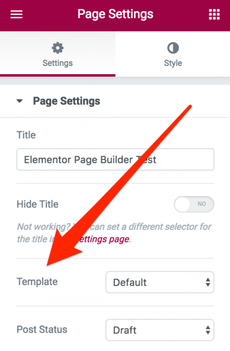Click the Post Status field label
Viewport: 230px width, 351px height.
tap(42, 330)
